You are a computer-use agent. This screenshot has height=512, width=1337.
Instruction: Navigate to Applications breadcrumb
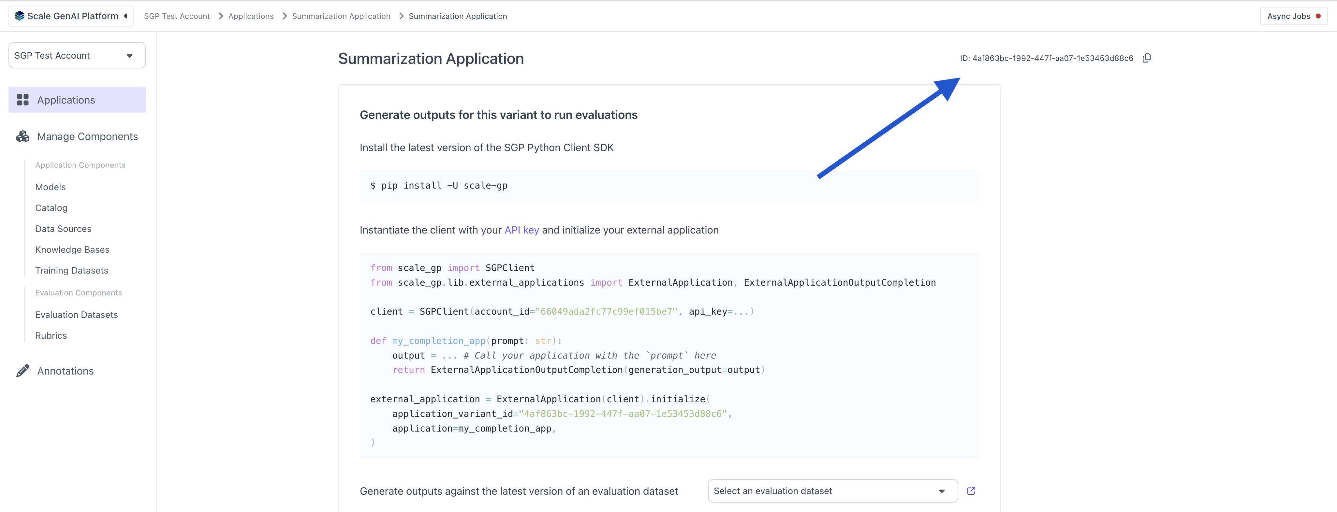[251, 16]
